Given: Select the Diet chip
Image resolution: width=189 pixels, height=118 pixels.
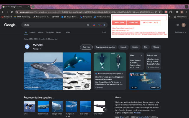Looking at the screenshot, I should 146,47.
